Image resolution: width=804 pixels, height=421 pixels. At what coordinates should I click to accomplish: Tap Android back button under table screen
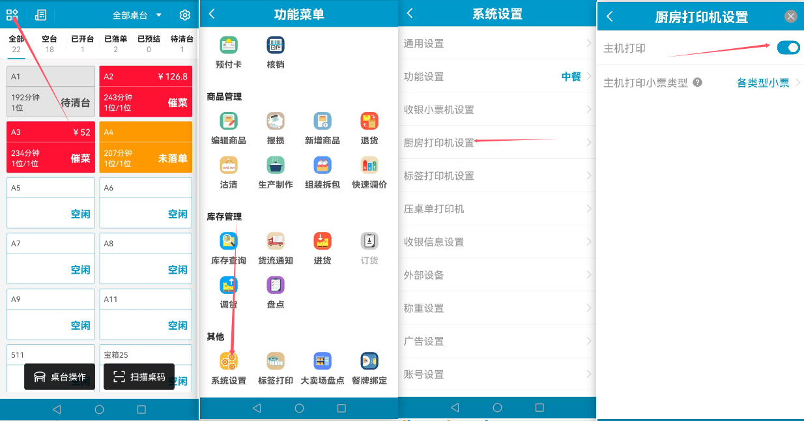point(57,410)
